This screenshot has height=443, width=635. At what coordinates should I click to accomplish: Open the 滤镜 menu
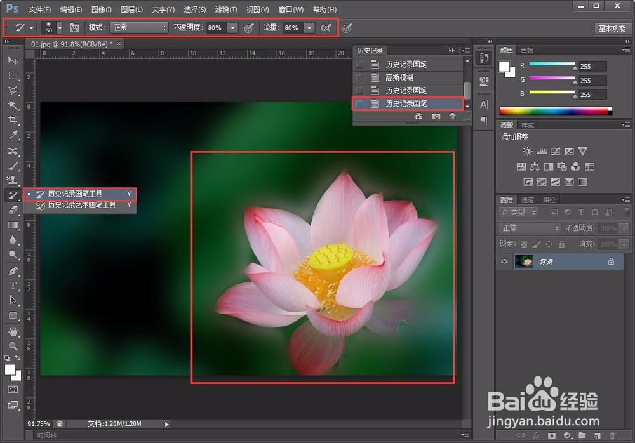pos(225,9)
